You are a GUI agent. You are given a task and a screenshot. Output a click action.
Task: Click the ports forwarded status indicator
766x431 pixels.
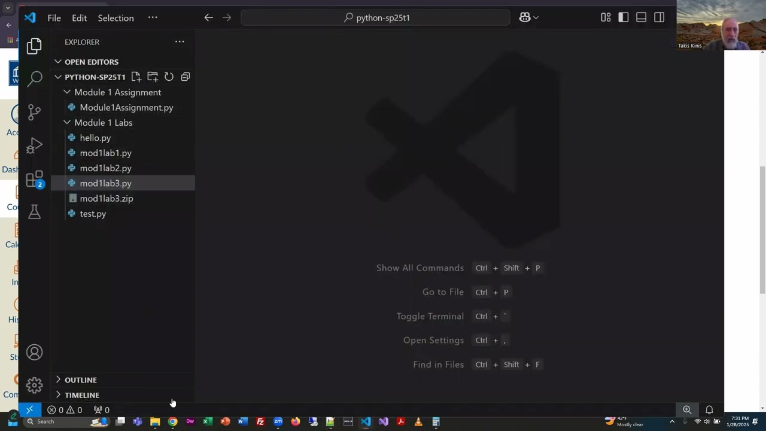102,410
